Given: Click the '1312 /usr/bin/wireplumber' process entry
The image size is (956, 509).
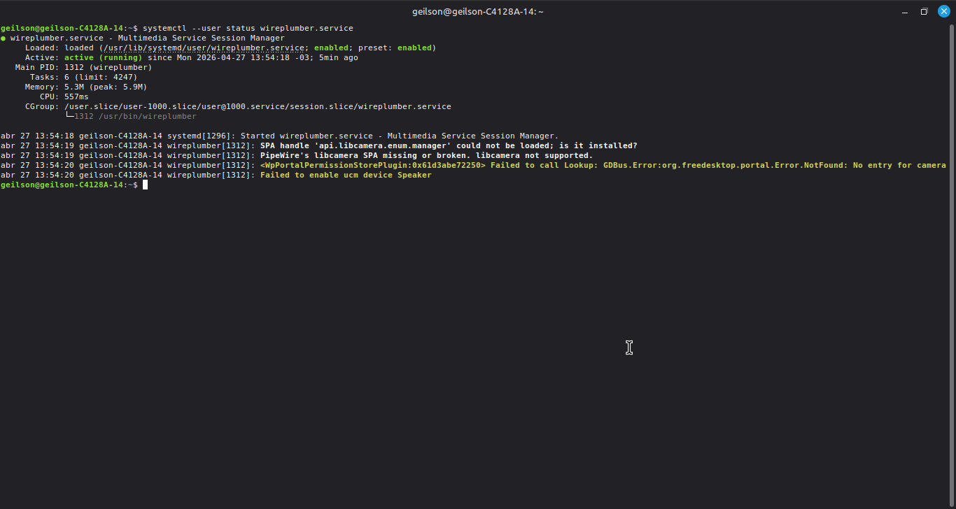Looking at the screenshot, I should tap(135, 116).
